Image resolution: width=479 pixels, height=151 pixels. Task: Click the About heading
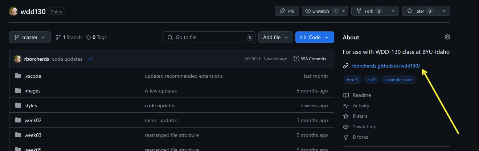click(351, 37)
